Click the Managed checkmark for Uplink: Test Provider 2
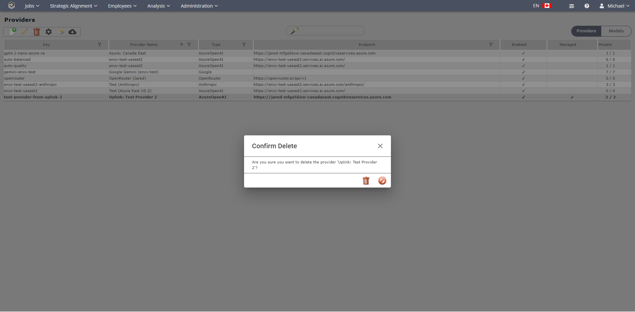This screenshot has height=312, width=635. point(572,97)
